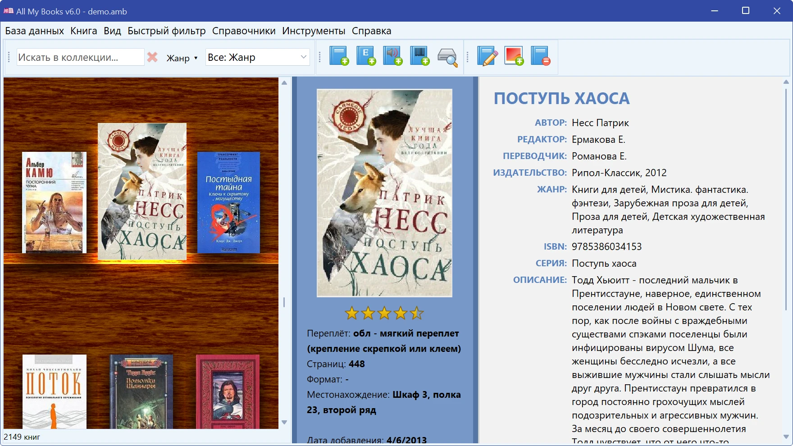
Task: Click the ПОСТУПЬ ХАОСА title heading
Action: (x=561, y=98)
